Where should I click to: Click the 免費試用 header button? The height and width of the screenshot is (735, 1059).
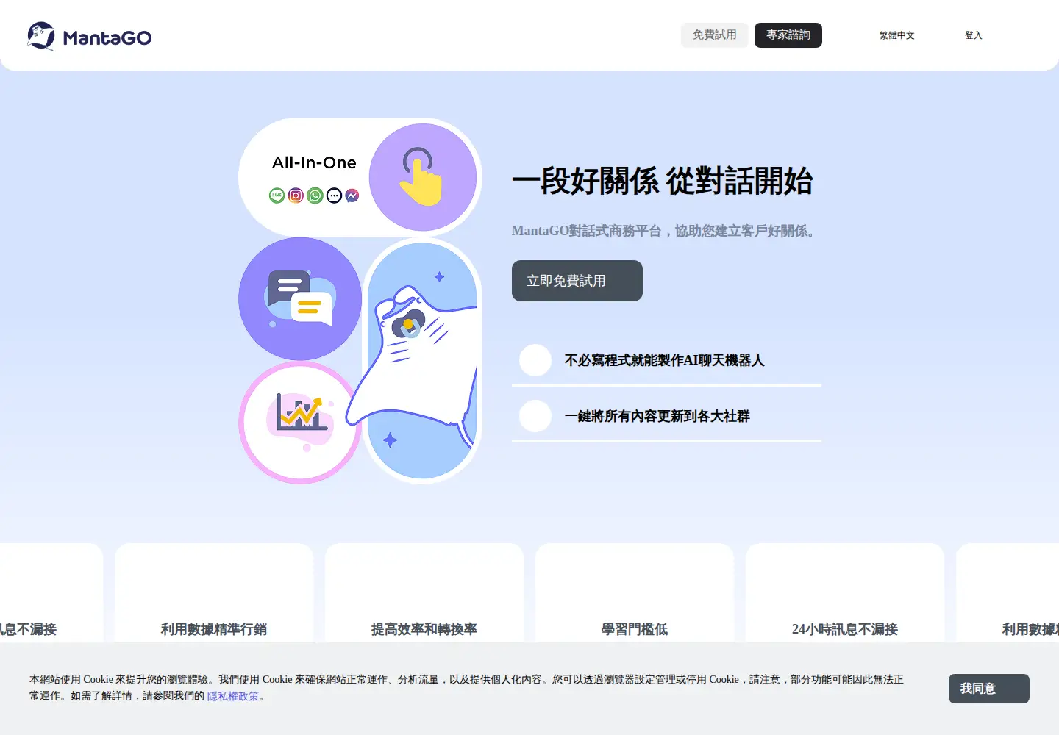715,35
